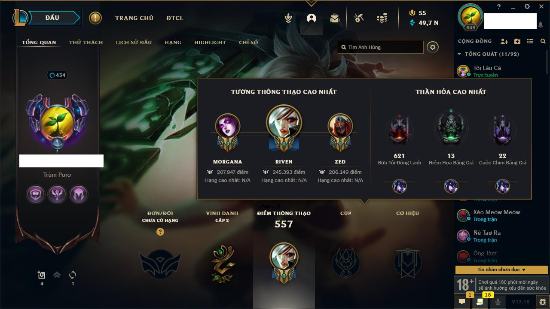
Task: Toggle the friends list view icon
Action: click(530, 41)
